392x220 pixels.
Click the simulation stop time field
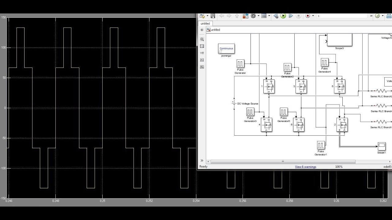[342, 16]
